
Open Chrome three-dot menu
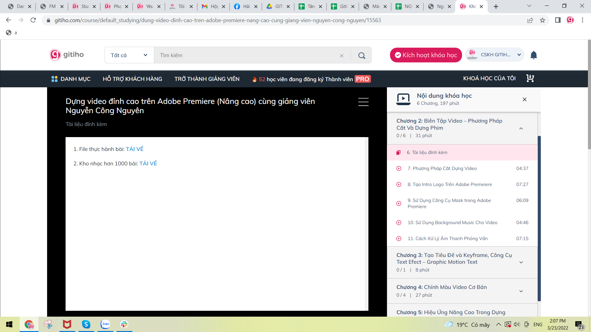point(582,20)
